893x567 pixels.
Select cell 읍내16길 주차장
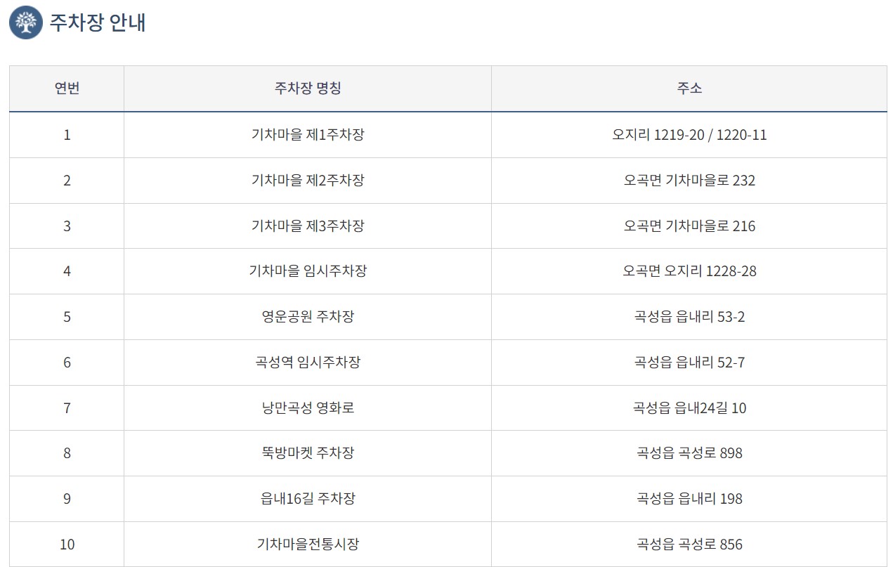308,499
